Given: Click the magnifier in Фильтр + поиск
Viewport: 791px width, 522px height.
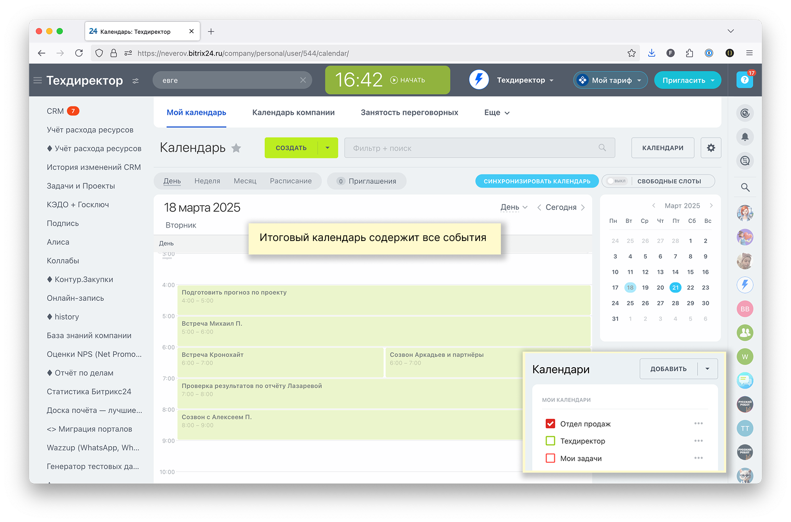Looking at the screenshot, I should (602, 148).
